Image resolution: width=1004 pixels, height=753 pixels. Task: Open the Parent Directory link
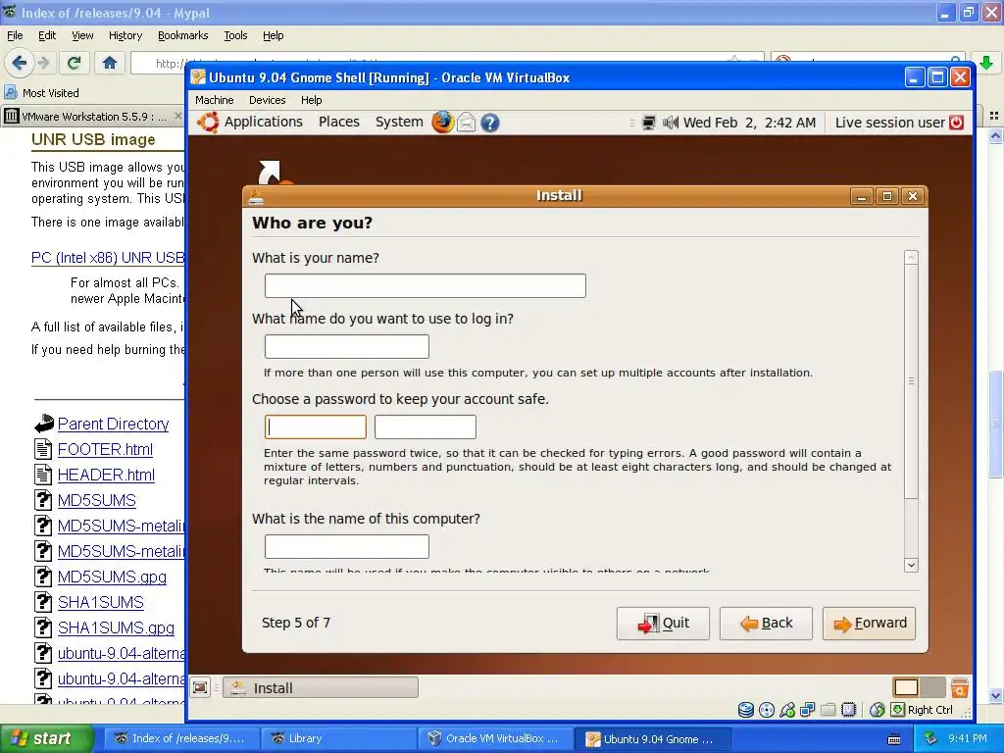coord(114,424)
